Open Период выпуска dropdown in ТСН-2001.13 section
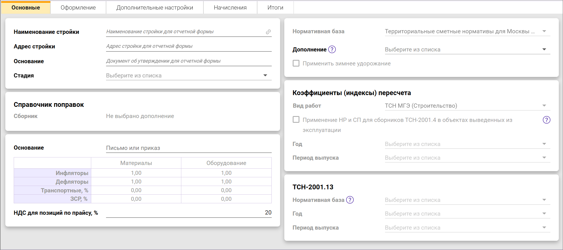The height and width of the screenshot is (250, 563). (x=544, y=228)
